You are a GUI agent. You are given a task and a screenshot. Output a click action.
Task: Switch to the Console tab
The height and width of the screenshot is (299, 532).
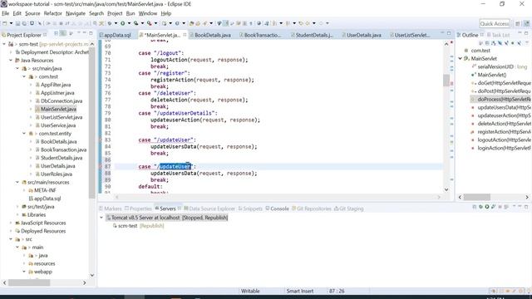pos(277,208)
